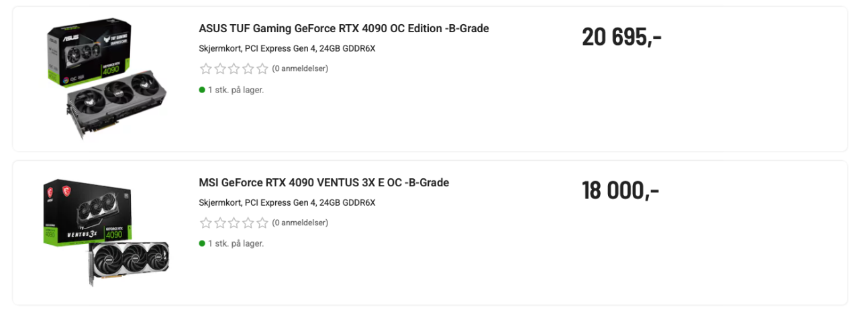859x309 pixels.
Task: Select the second star on ASUS TUF rating
Action: click(220, 68)
